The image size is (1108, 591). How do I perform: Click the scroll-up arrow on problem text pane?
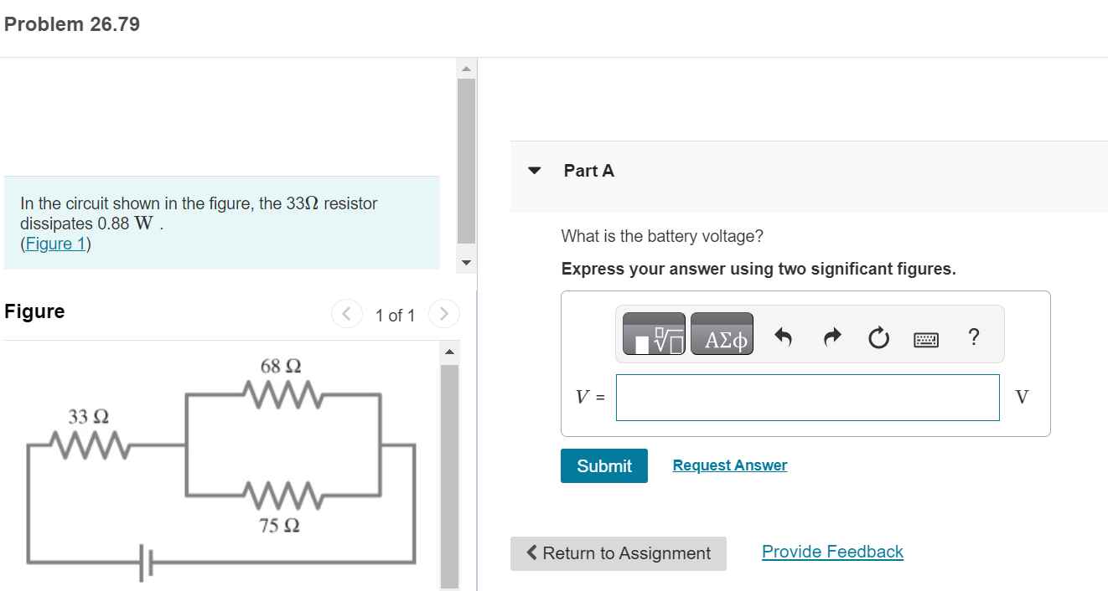[466, 68]
